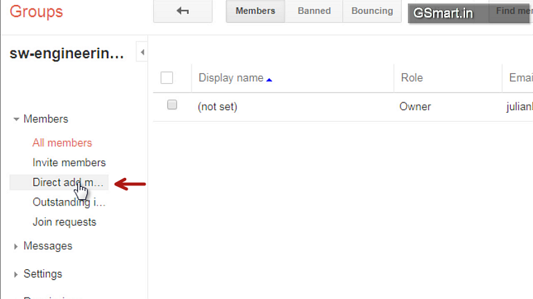This screenshot has width=533, height=299.
Task: Click the Find members search field
Action: pyautogui.click(x=511, y=11)
